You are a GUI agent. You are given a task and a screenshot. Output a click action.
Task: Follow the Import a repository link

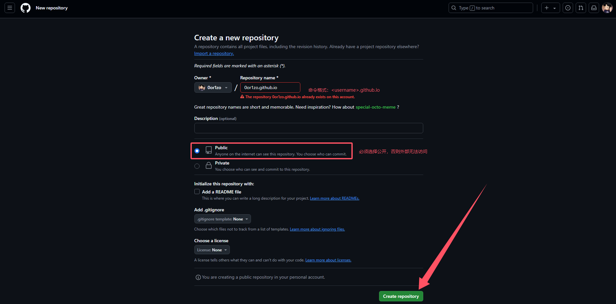click(214, 53)
